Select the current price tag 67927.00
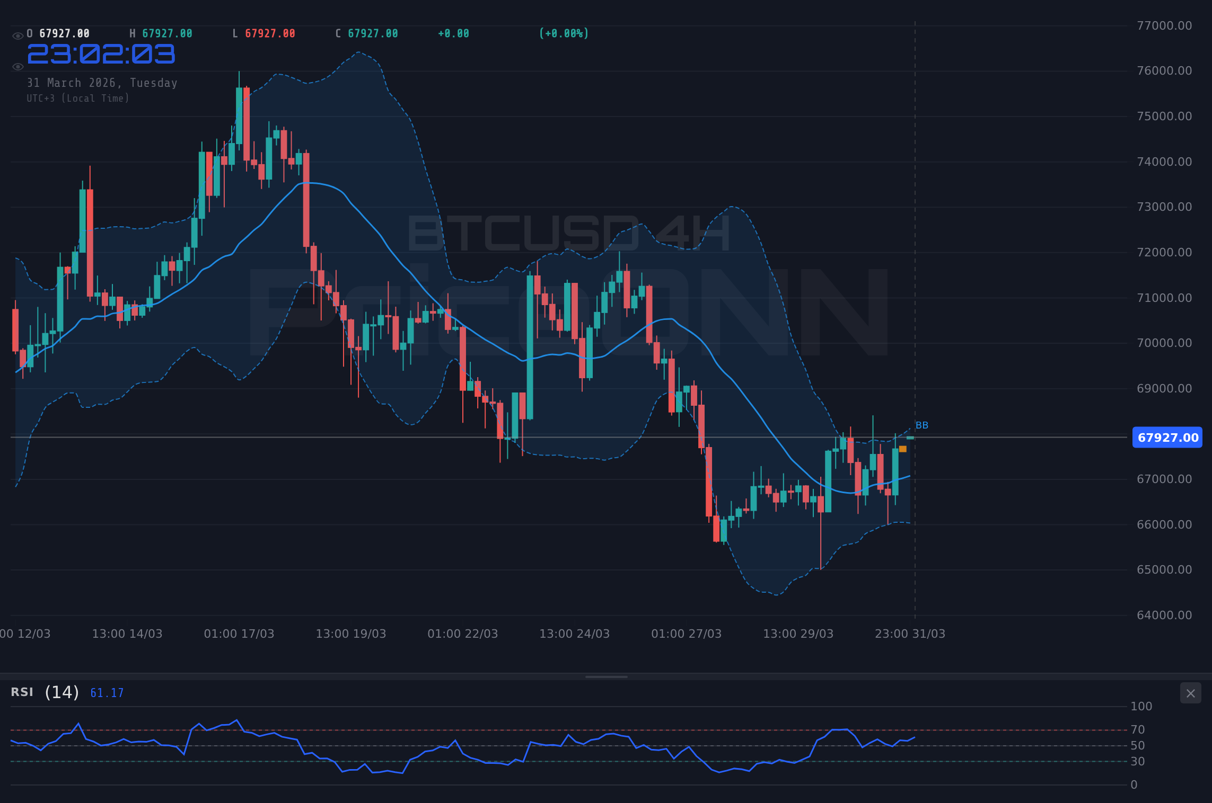The width and height of the screenshot is (1212, 803). click(1167, 437)
